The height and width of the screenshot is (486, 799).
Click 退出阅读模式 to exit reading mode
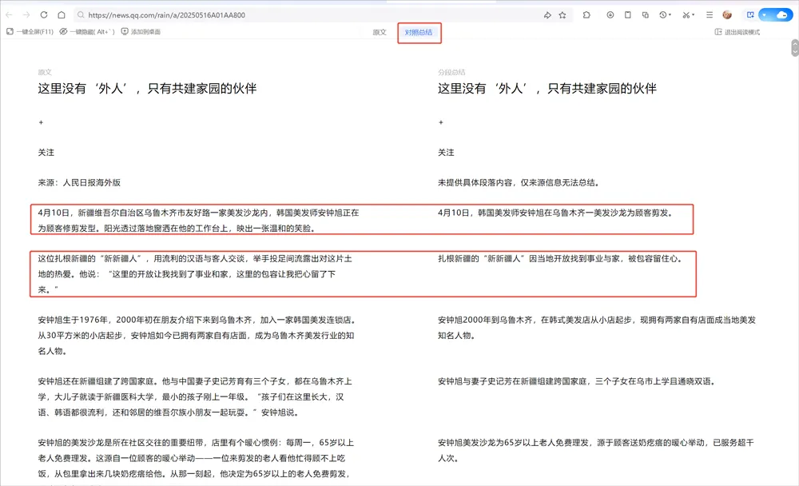pos(737,32)
